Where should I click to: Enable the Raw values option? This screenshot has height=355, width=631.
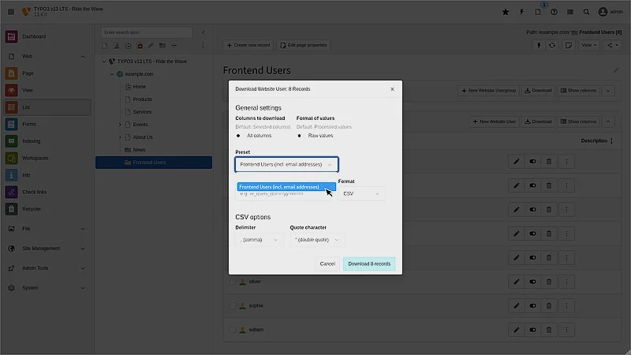300,136
